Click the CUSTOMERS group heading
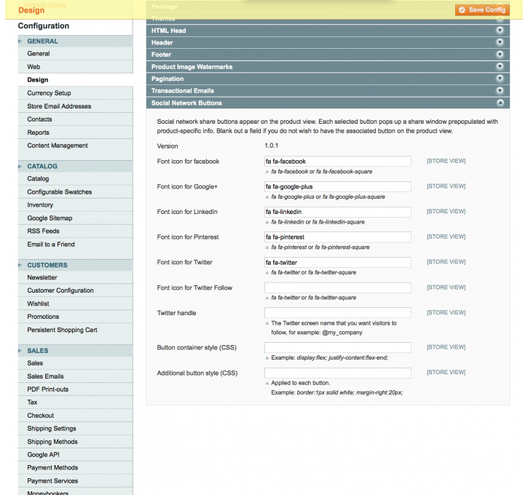 point(47,265)
